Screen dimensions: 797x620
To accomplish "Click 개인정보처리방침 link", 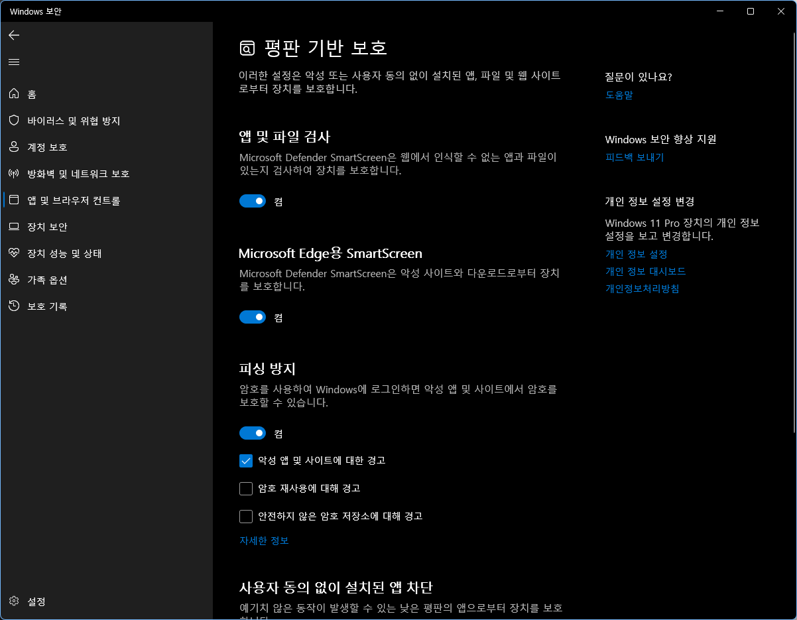I will (643, 288).
